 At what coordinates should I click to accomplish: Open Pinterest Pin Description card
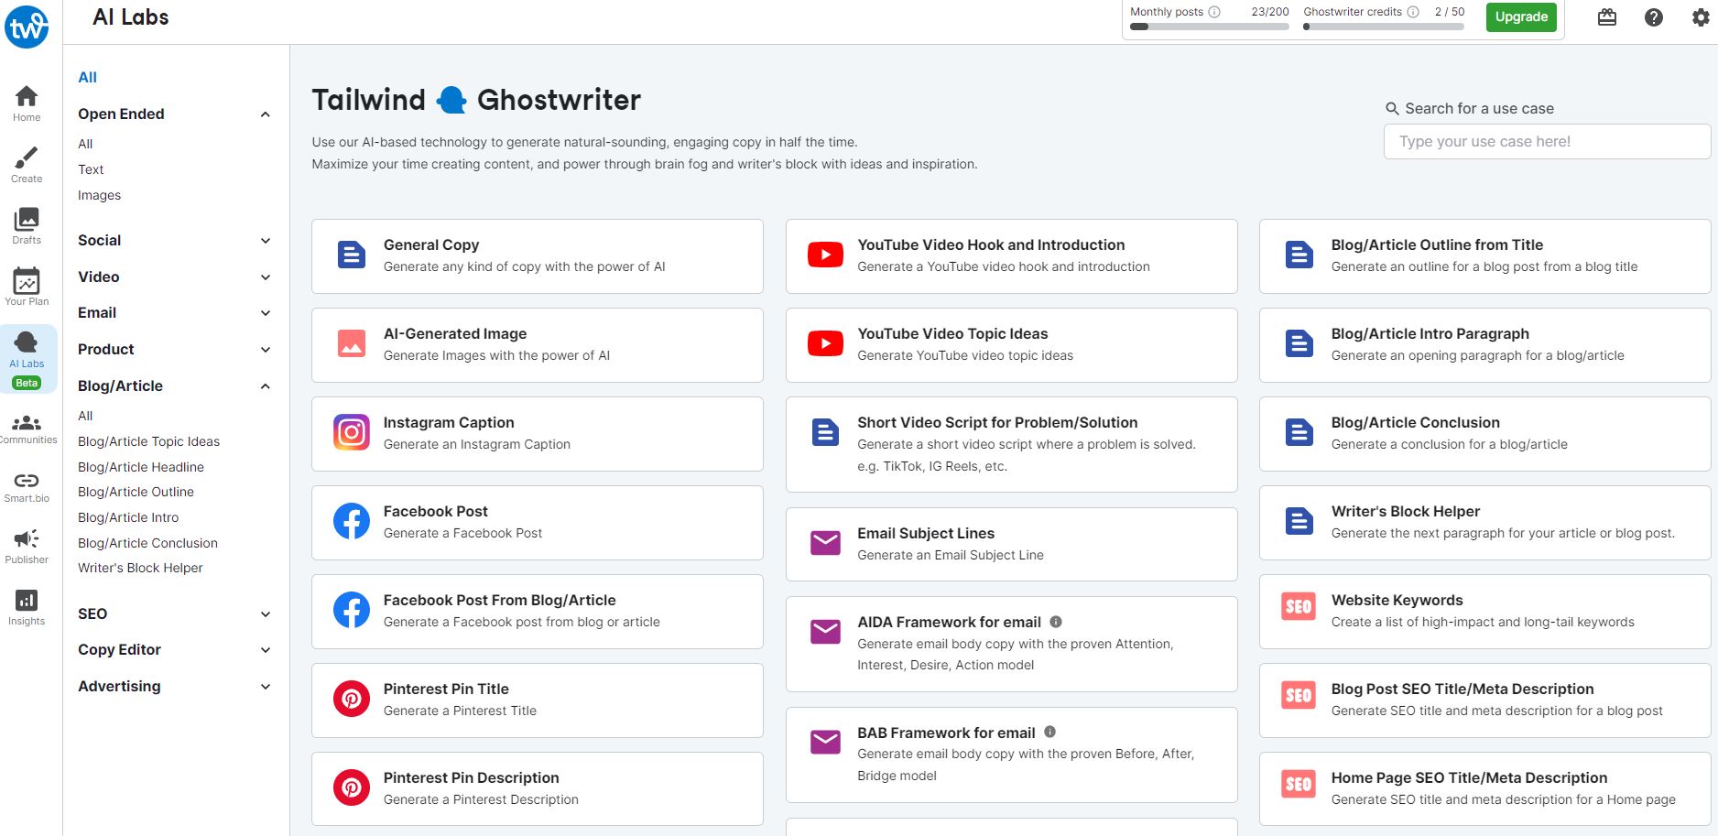(x=538, y=789)
